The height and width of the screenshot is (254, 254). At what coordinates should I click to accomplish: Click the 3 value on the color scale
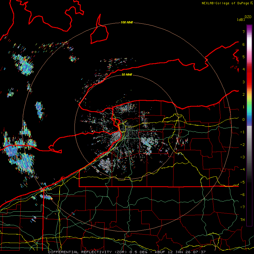(x=244, y=82)
